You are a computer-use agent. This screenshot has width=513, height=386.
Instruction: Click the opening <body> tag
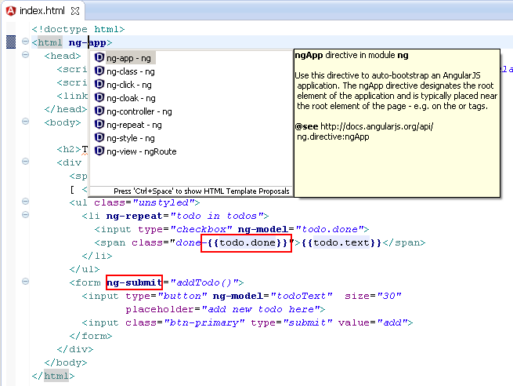click(x=63, y=122)
